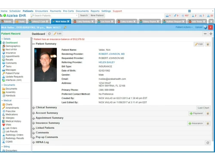Switch to the Nathan Shepard patient tab
Viewport: 215px width, 161px height.
point(174,21)
